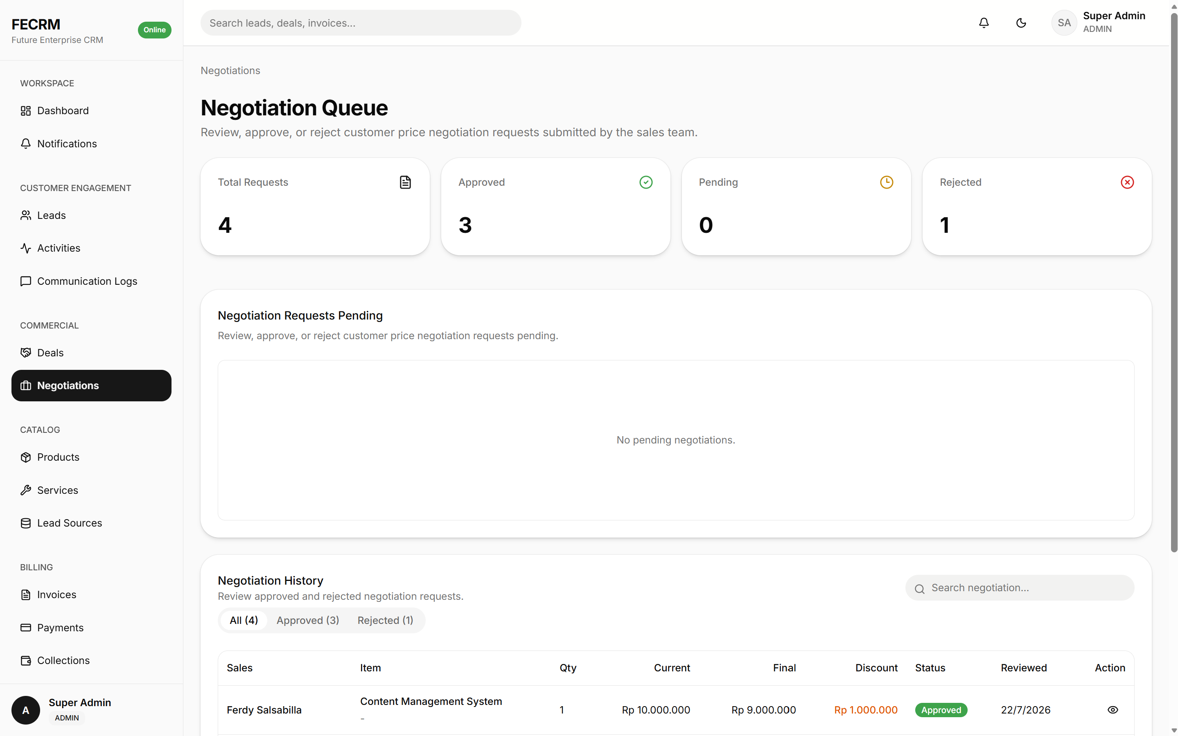Click the Content Management System item cell

click(x=431, y=702)
